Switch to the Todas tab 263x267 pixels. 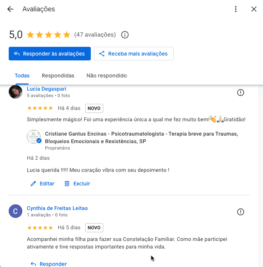22,76
